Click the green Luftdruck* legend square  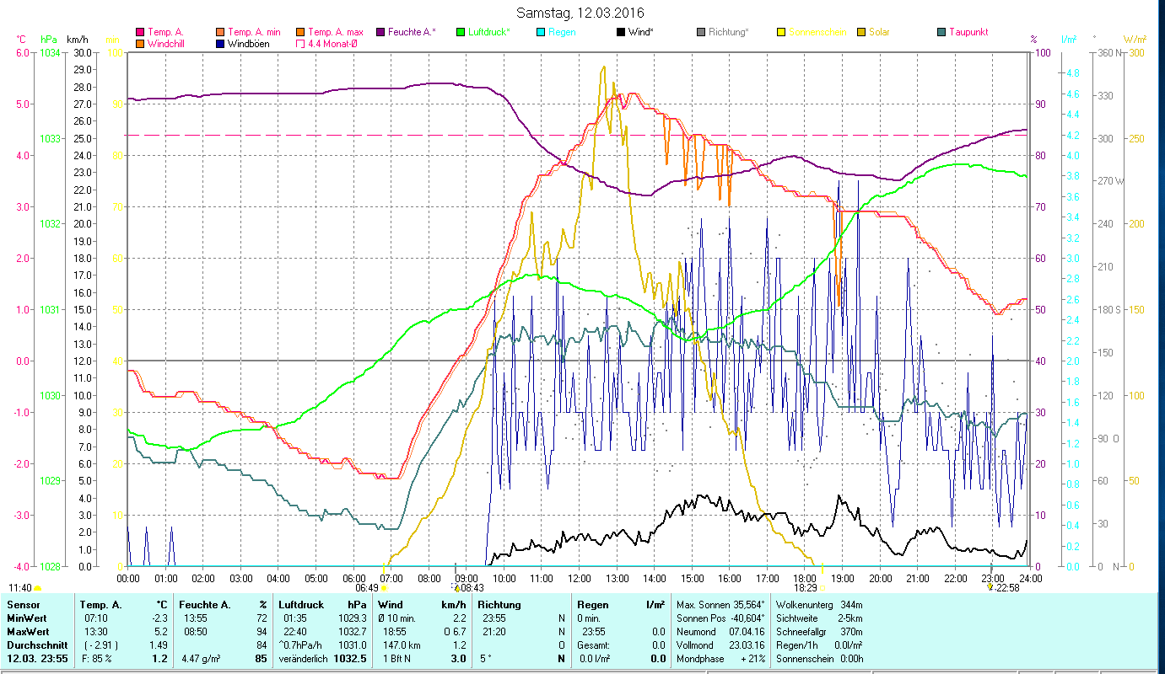tap(461, 33)
